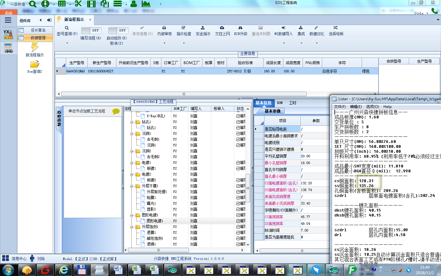Image resolution: width=441 pixels, height=276 pixels.
Task: Click the yellow speech bubble icon
Action: coord(116,111)
